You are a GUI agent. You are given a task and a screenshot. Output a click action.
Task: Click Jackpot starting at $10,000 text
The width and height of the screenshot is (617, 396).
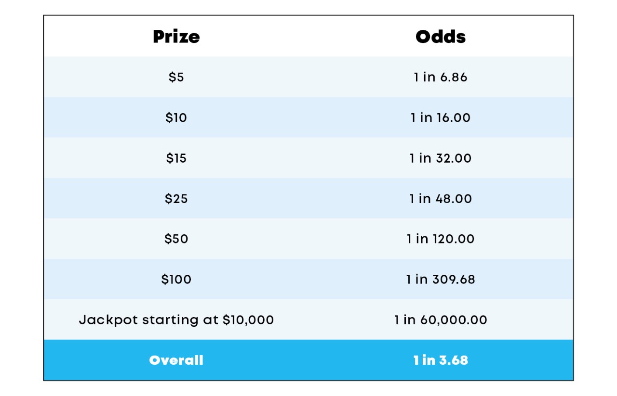[x=176, y=319]
